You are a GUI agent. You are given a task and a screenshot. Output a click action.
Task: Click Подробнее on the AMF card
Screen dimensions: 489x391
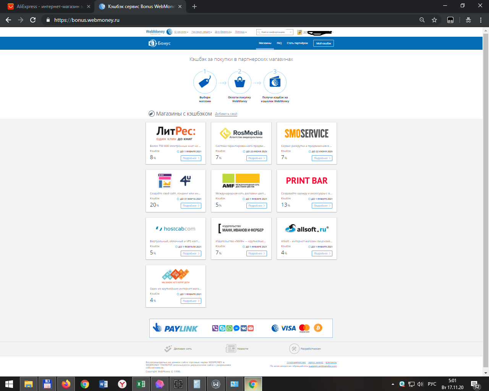pos(257,205)
